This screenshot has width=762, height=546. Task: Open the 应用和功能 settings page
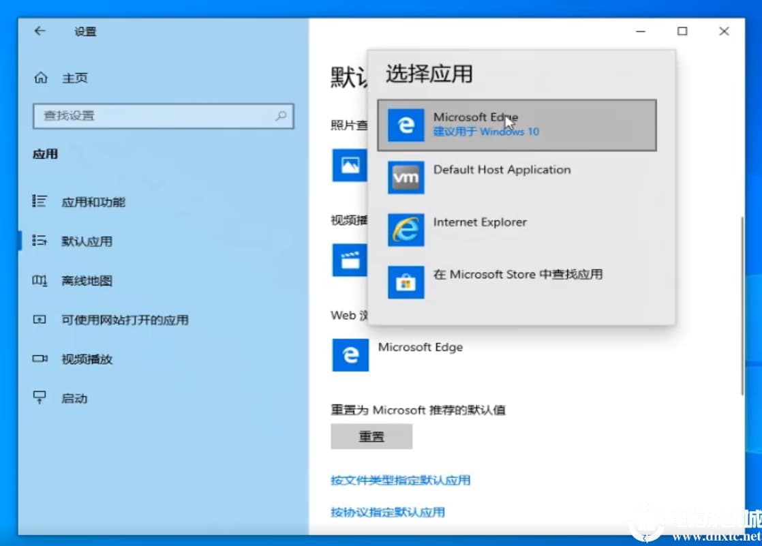click(93, 202)
